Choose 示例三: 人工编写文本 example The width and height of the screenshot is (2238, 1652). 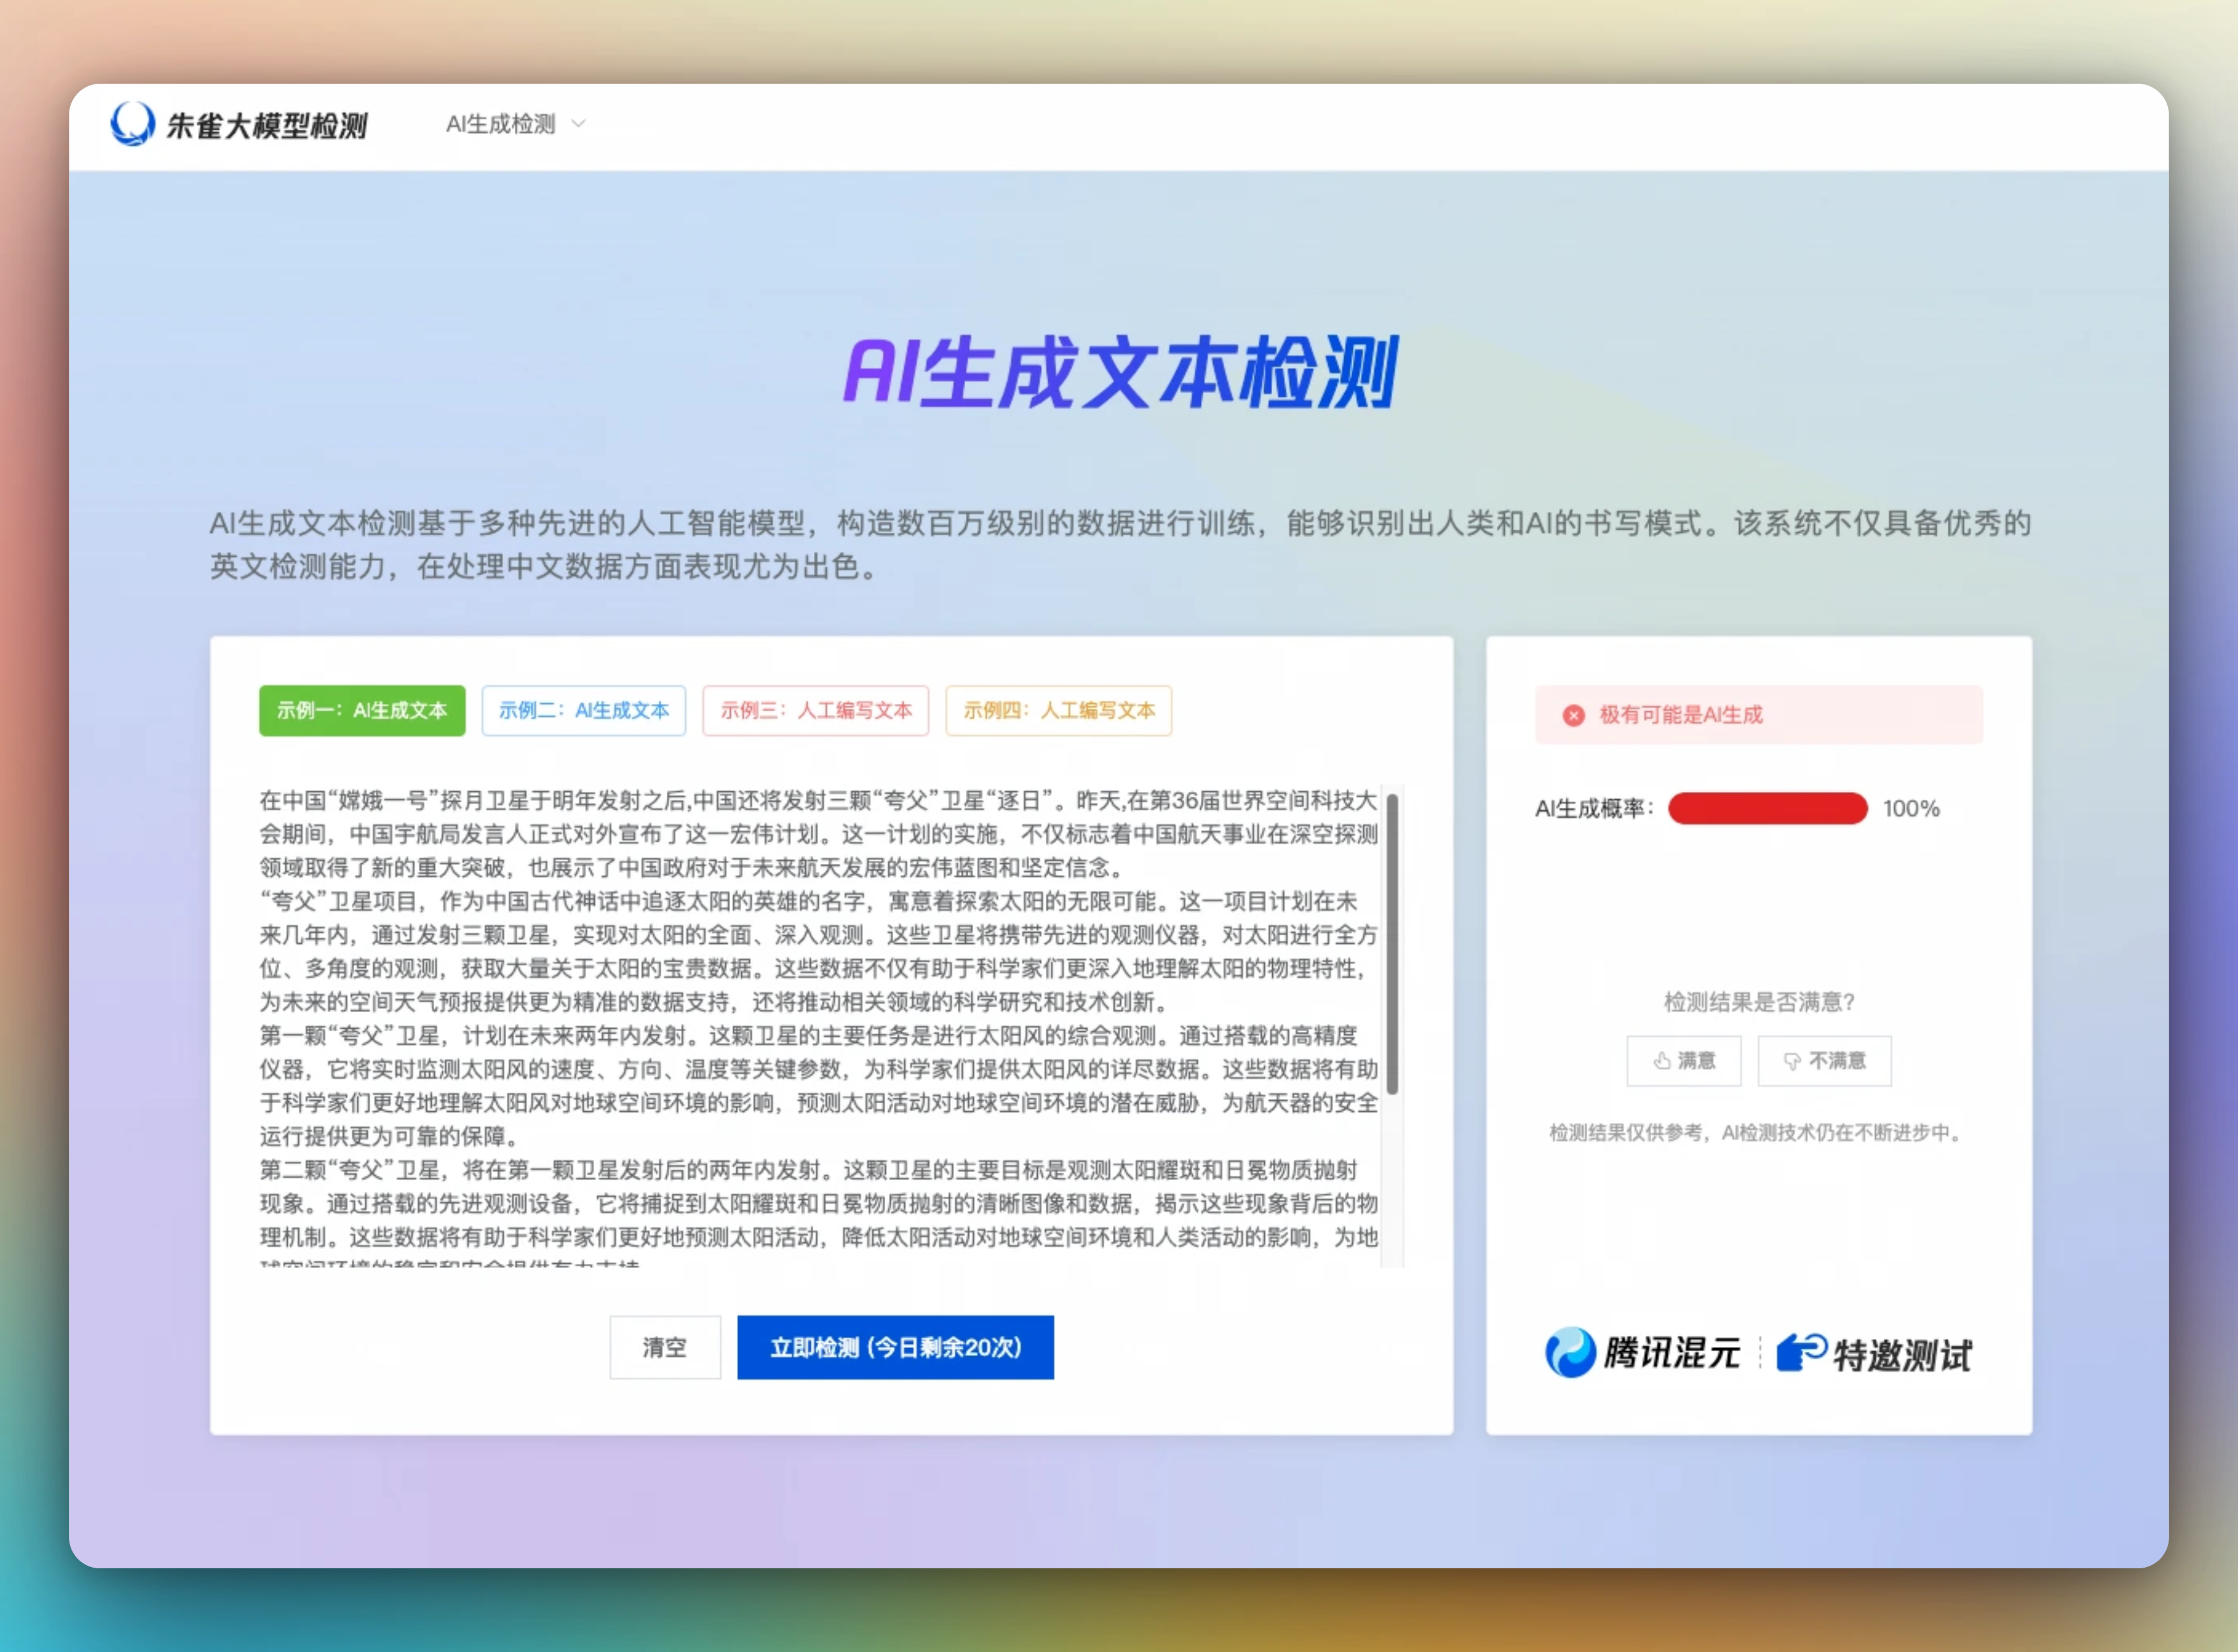pyautogui.click(x=815, y=711)
